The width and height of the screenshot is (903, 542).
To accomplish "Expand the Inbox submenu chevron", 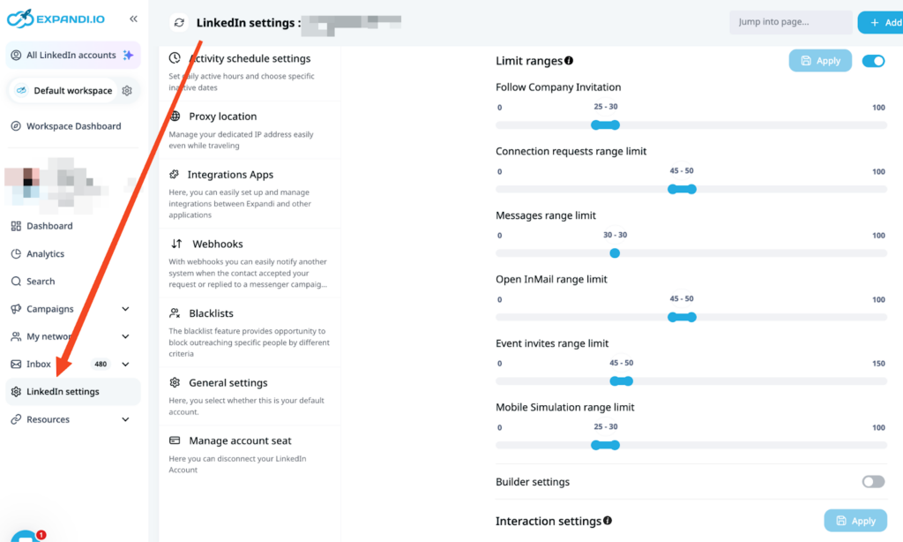I will pos(125,365).
